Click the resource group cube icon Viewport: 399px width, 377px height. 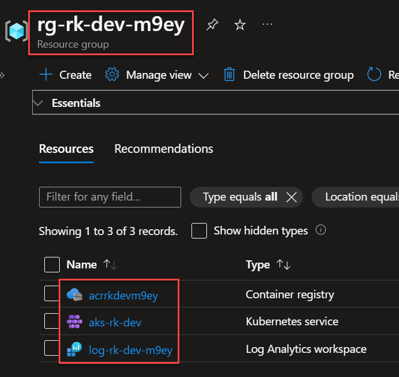point(16,30)
